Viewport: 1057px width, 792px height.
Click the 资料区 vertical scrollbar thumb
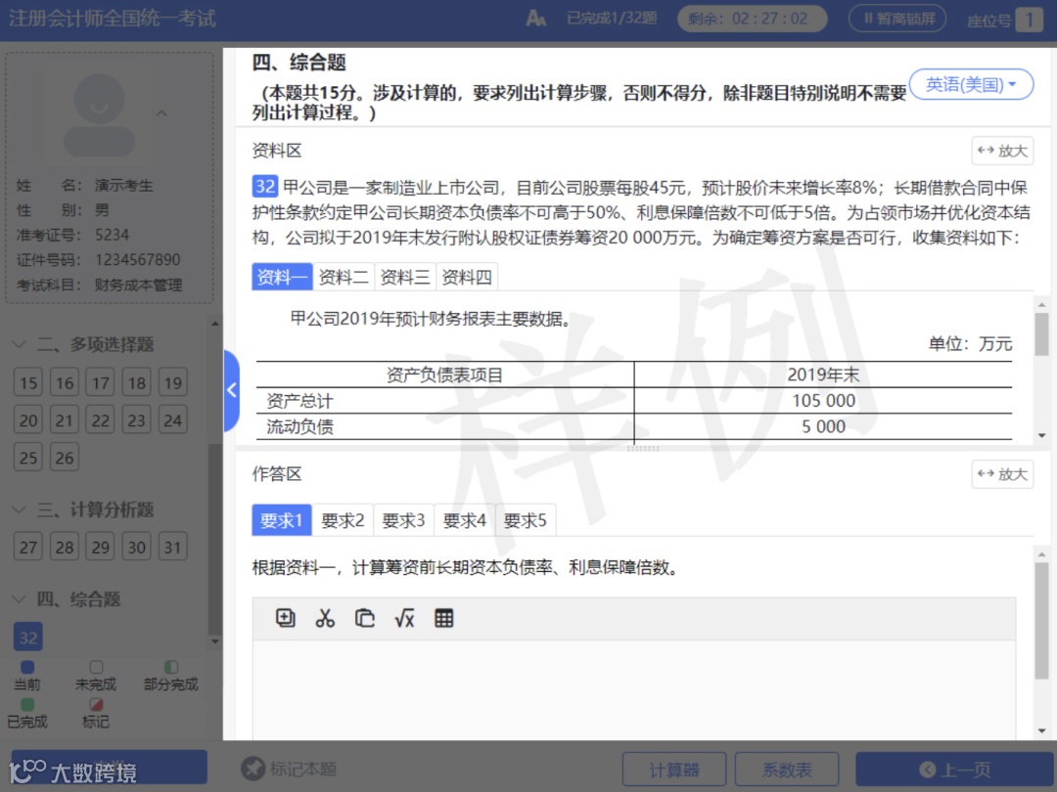(1041, 334)
